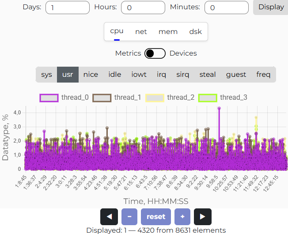The image size is (288, 234).
Task: Select the sys metric
Action: [x=46, y=75]
